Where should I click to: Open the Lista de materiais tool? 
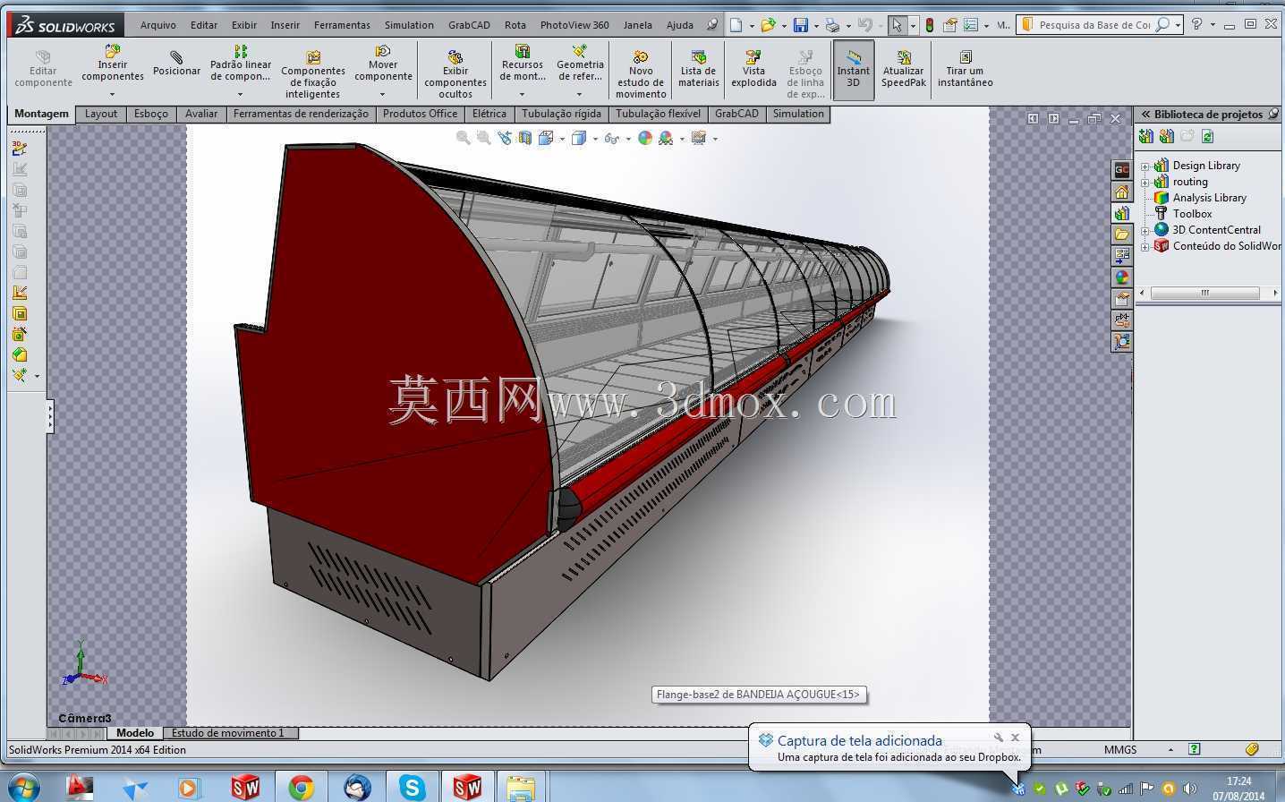click(x=698, y=70)
